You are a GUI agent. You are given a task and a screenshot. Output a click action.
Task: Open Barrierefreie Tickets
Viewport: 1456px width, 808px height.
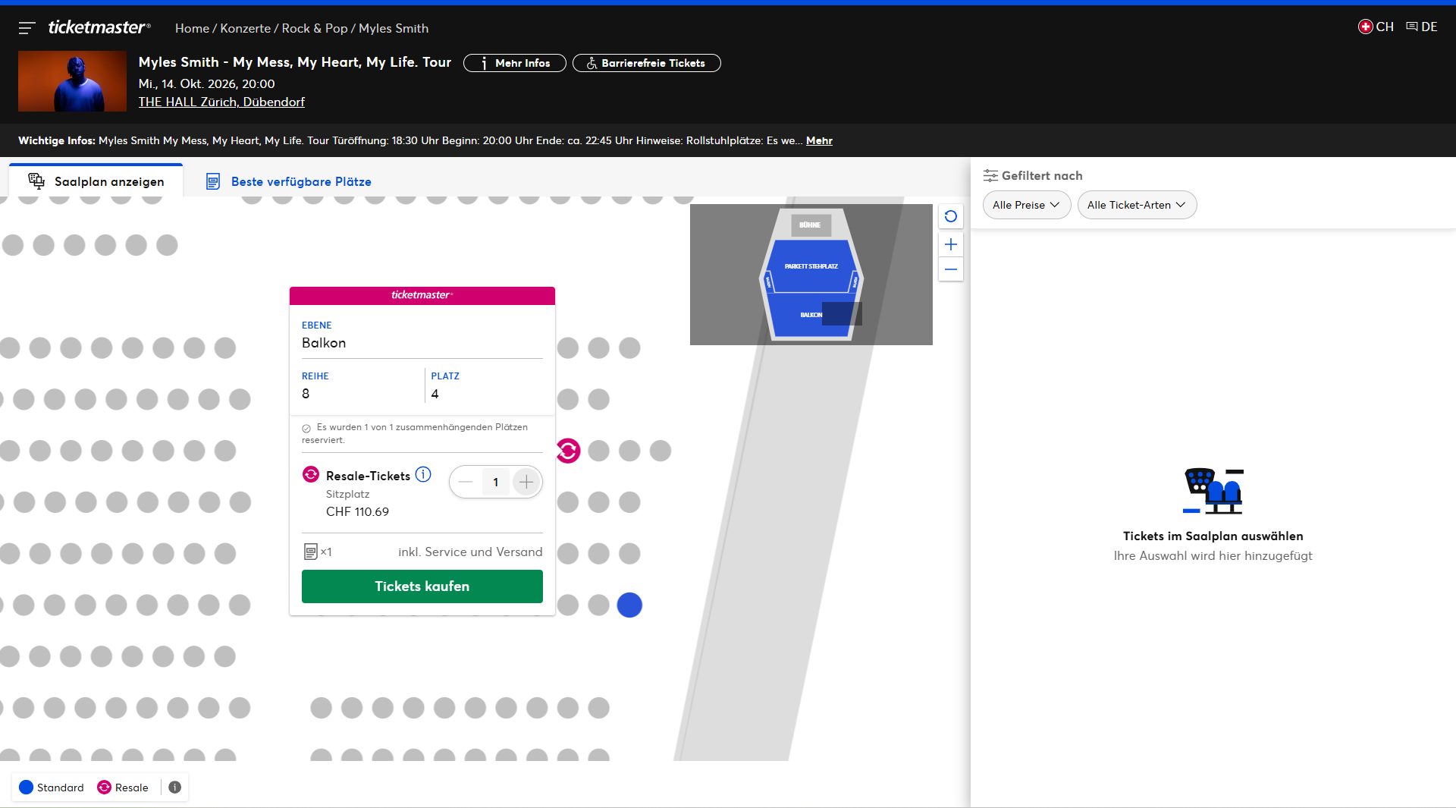point(647,63)
